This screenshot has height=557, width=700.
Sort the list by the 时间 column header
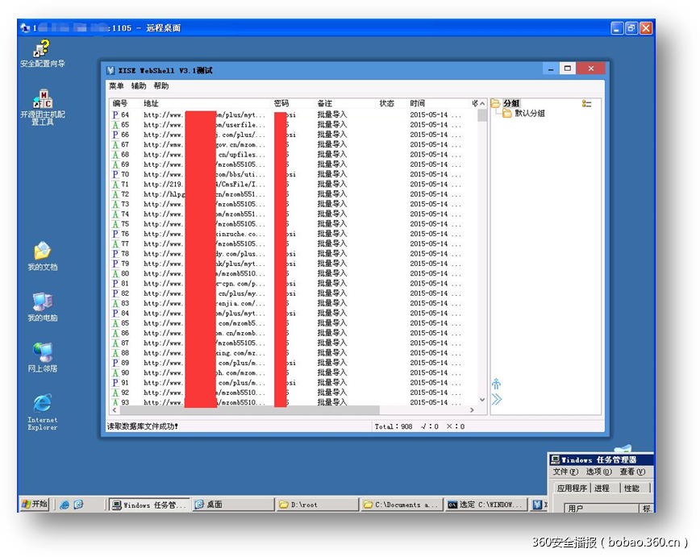pos(418,103)
